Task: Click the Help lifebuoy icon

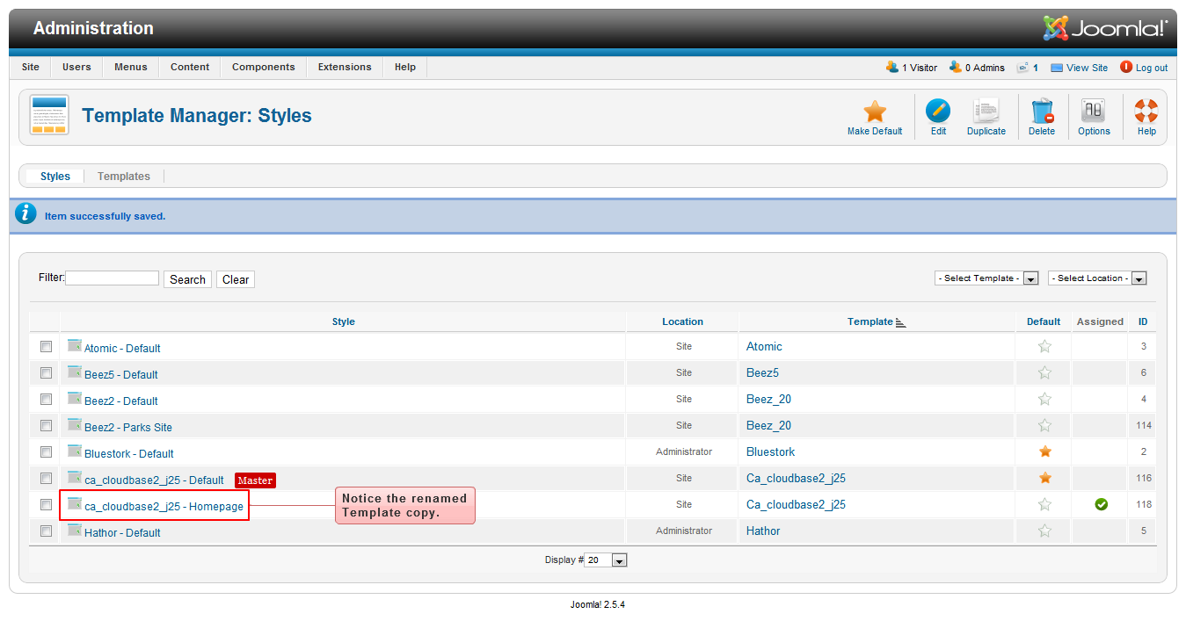Action: pos(1146,111)
